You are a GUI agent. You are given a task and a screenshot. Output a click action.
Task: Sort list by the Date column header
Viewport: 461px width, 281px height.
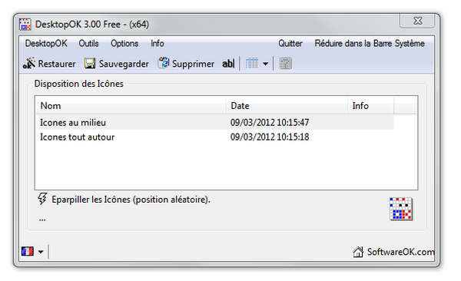click(287, 106)
